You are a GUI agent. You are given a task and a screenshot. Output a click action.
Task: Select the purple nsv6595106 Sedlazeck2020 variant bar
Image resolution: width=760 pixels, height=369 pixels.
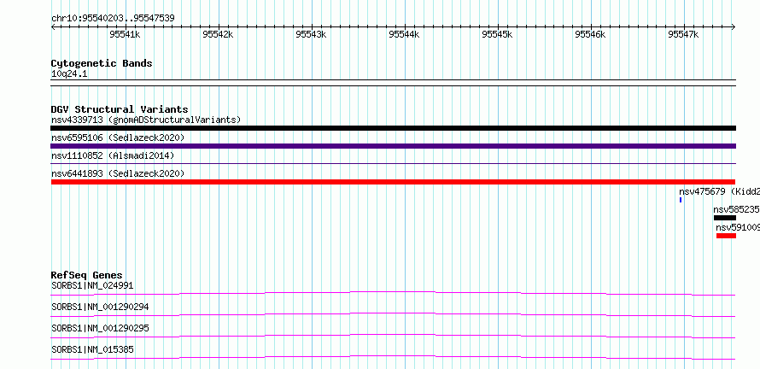pos(393,146)
